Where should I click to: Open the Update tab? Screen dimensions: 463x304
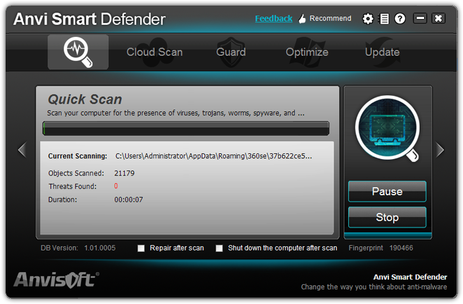pyautogui.click(x=382, y=52)
